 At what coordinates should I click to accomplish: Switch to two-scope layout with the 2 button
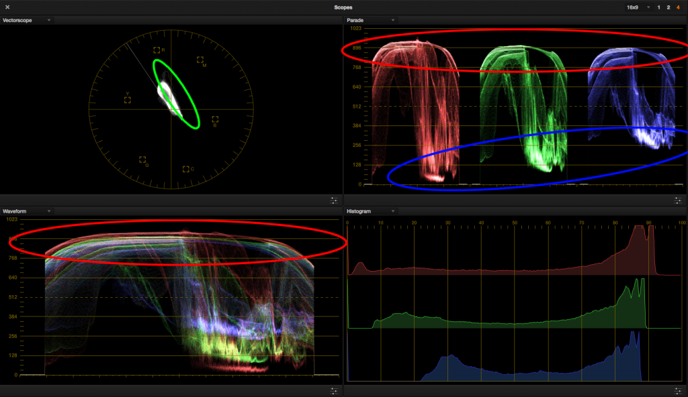point(669,7)
